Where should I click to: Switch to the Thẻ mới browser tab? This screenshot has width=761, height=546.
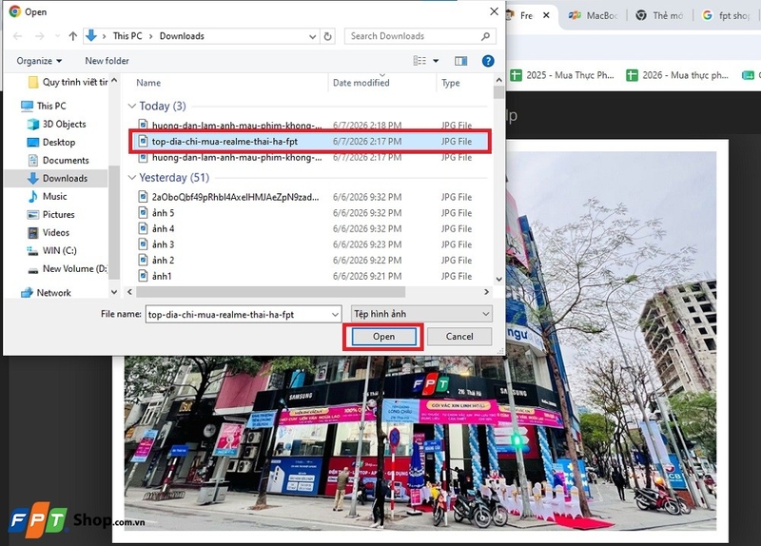659,15
